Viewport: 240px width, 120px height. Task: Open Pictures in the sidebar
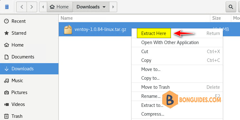tap(29, 92)
